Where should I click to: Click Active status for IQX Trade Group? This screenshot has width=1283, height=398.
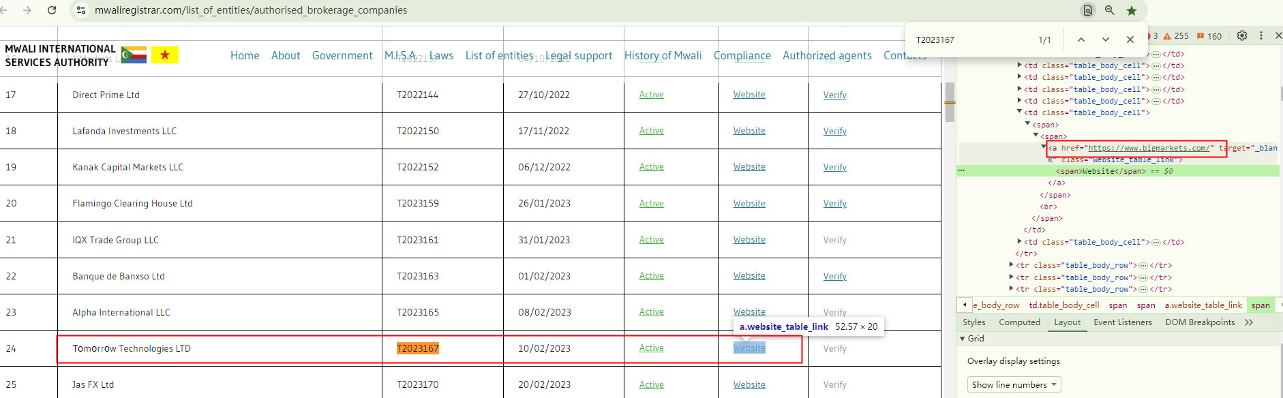(652, 239)
